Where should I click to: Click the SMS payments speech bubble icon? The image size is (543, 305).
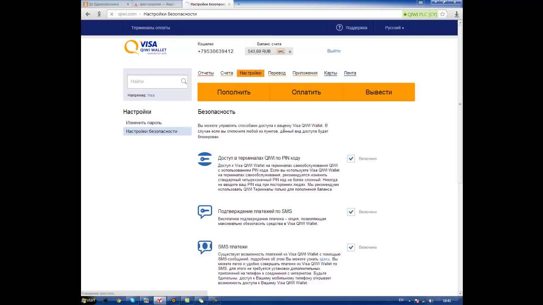205,247
